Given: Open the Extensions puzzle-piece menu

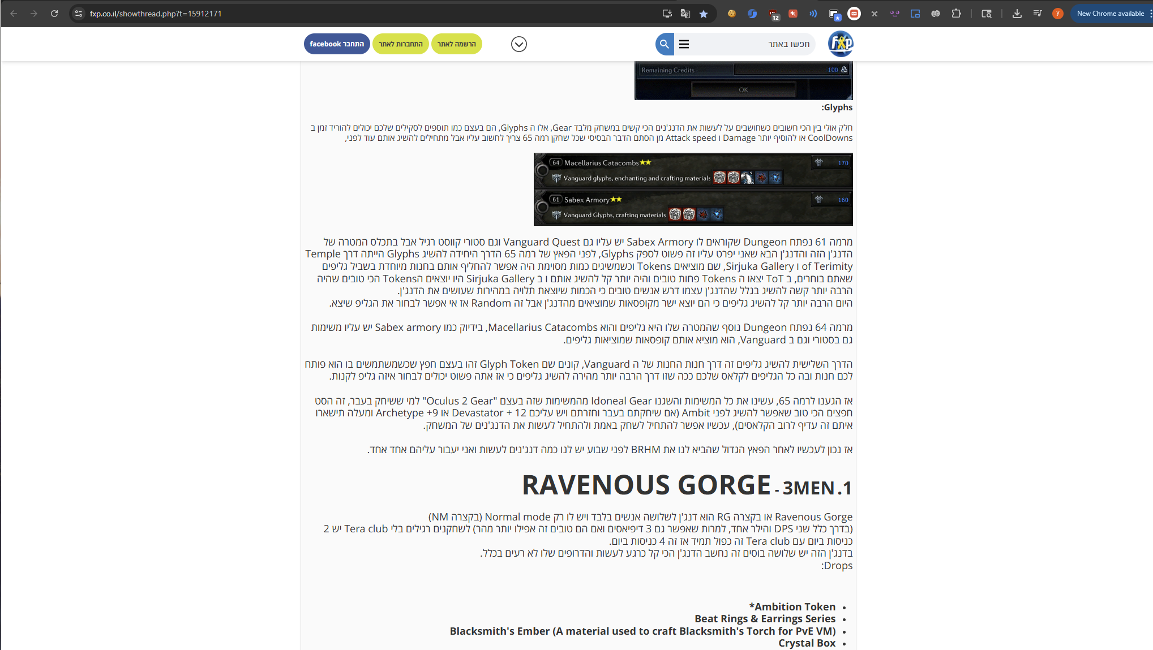Looking at the screenshot, I should [957, 14].
